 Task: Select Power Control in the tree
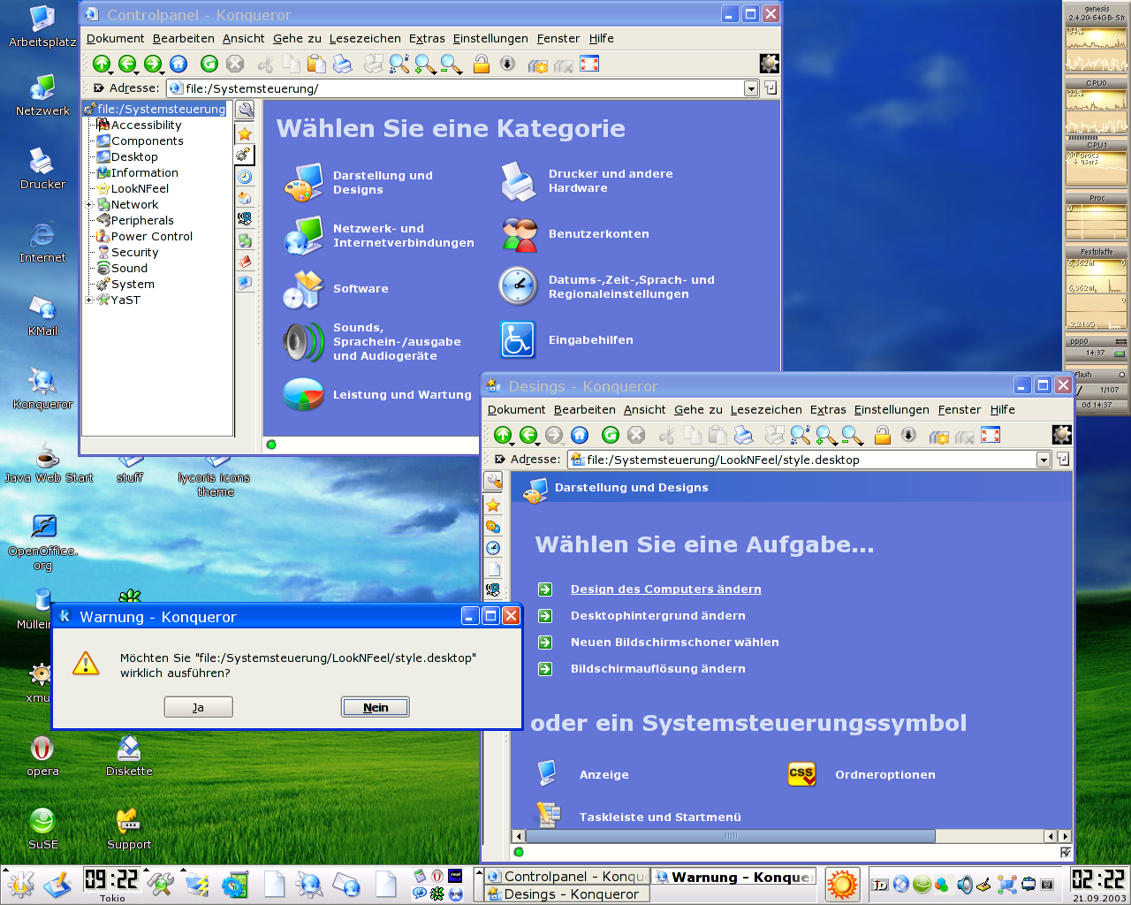[144, 237]
